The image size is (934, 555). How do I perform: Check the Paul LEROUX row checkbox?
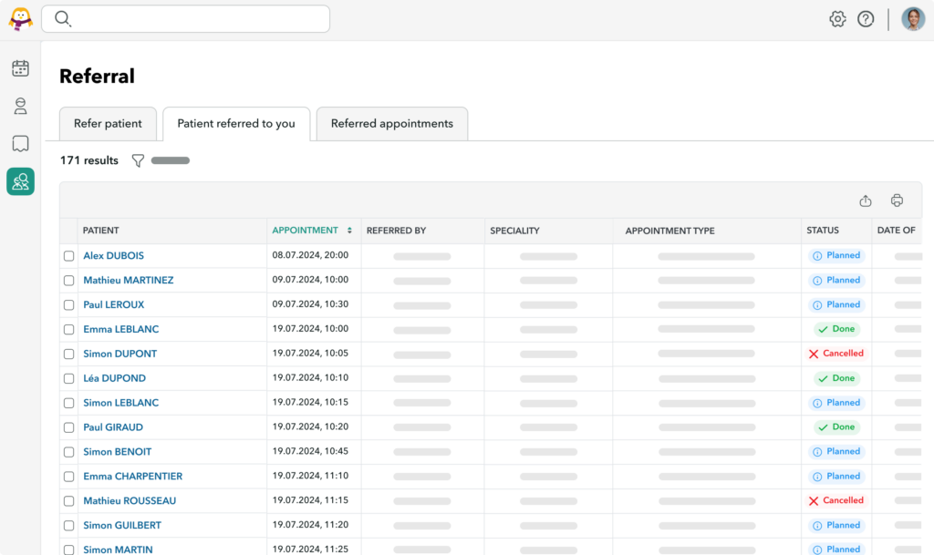[69, 304]
